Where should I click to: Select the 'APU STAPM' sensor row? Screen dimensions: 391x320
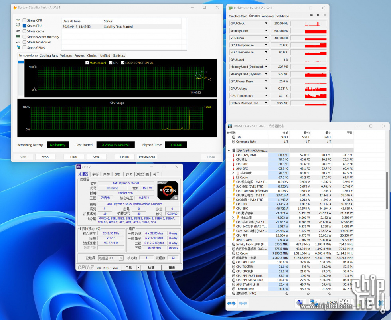coord(291,240)
